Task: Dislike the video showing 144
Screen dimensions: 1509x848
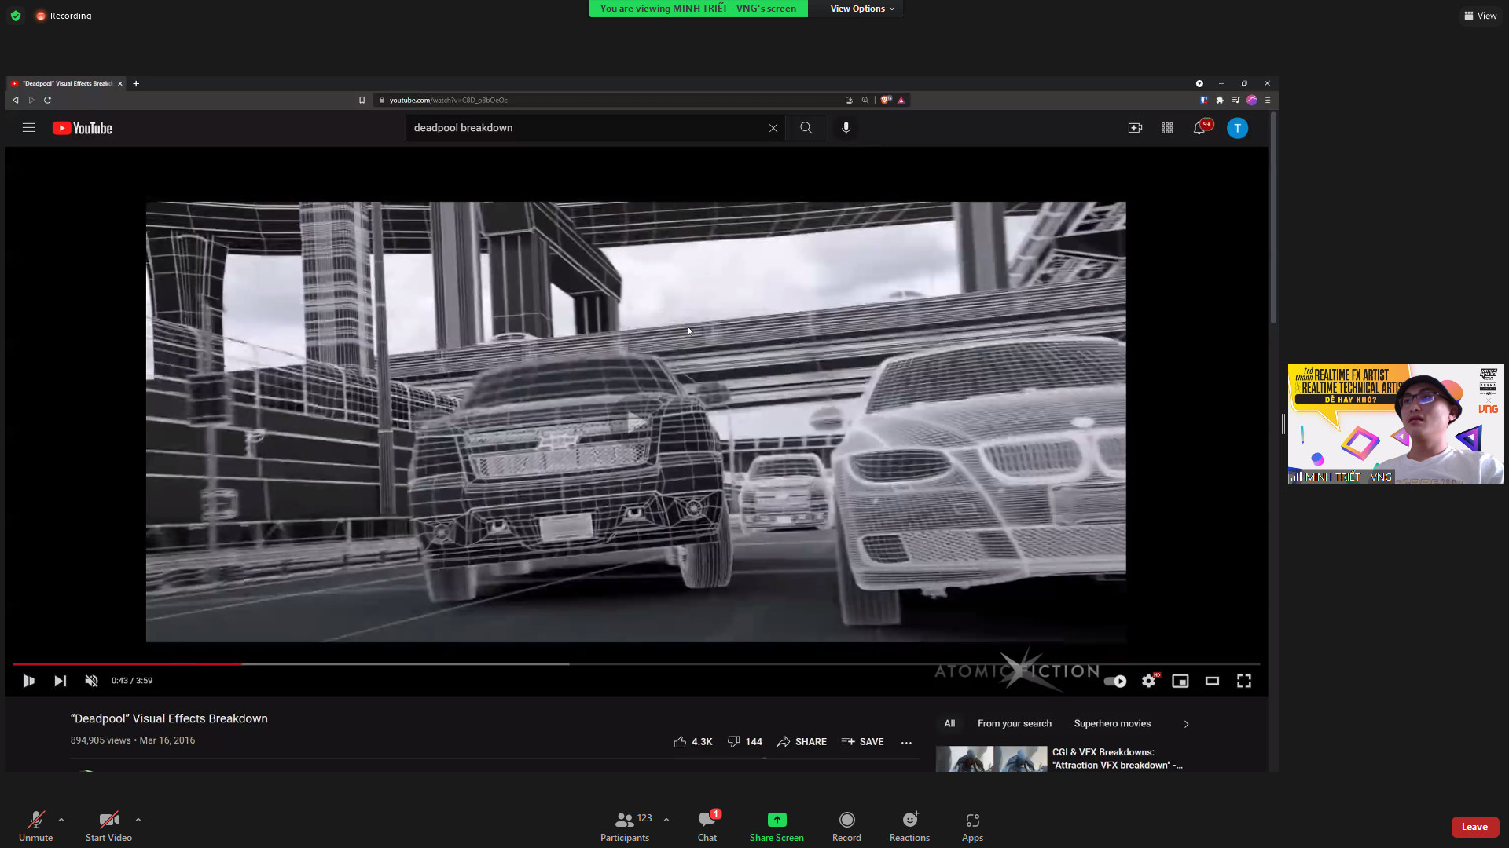Action: tap(744, 741)
